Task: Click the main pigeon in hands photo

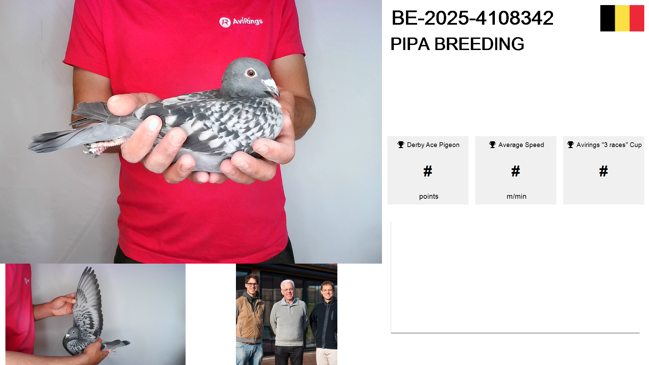Action: [x=191, y=132]
